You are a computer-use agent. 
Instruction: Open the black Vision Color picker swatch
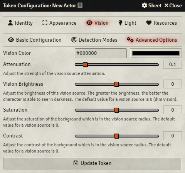click(156, 53)
